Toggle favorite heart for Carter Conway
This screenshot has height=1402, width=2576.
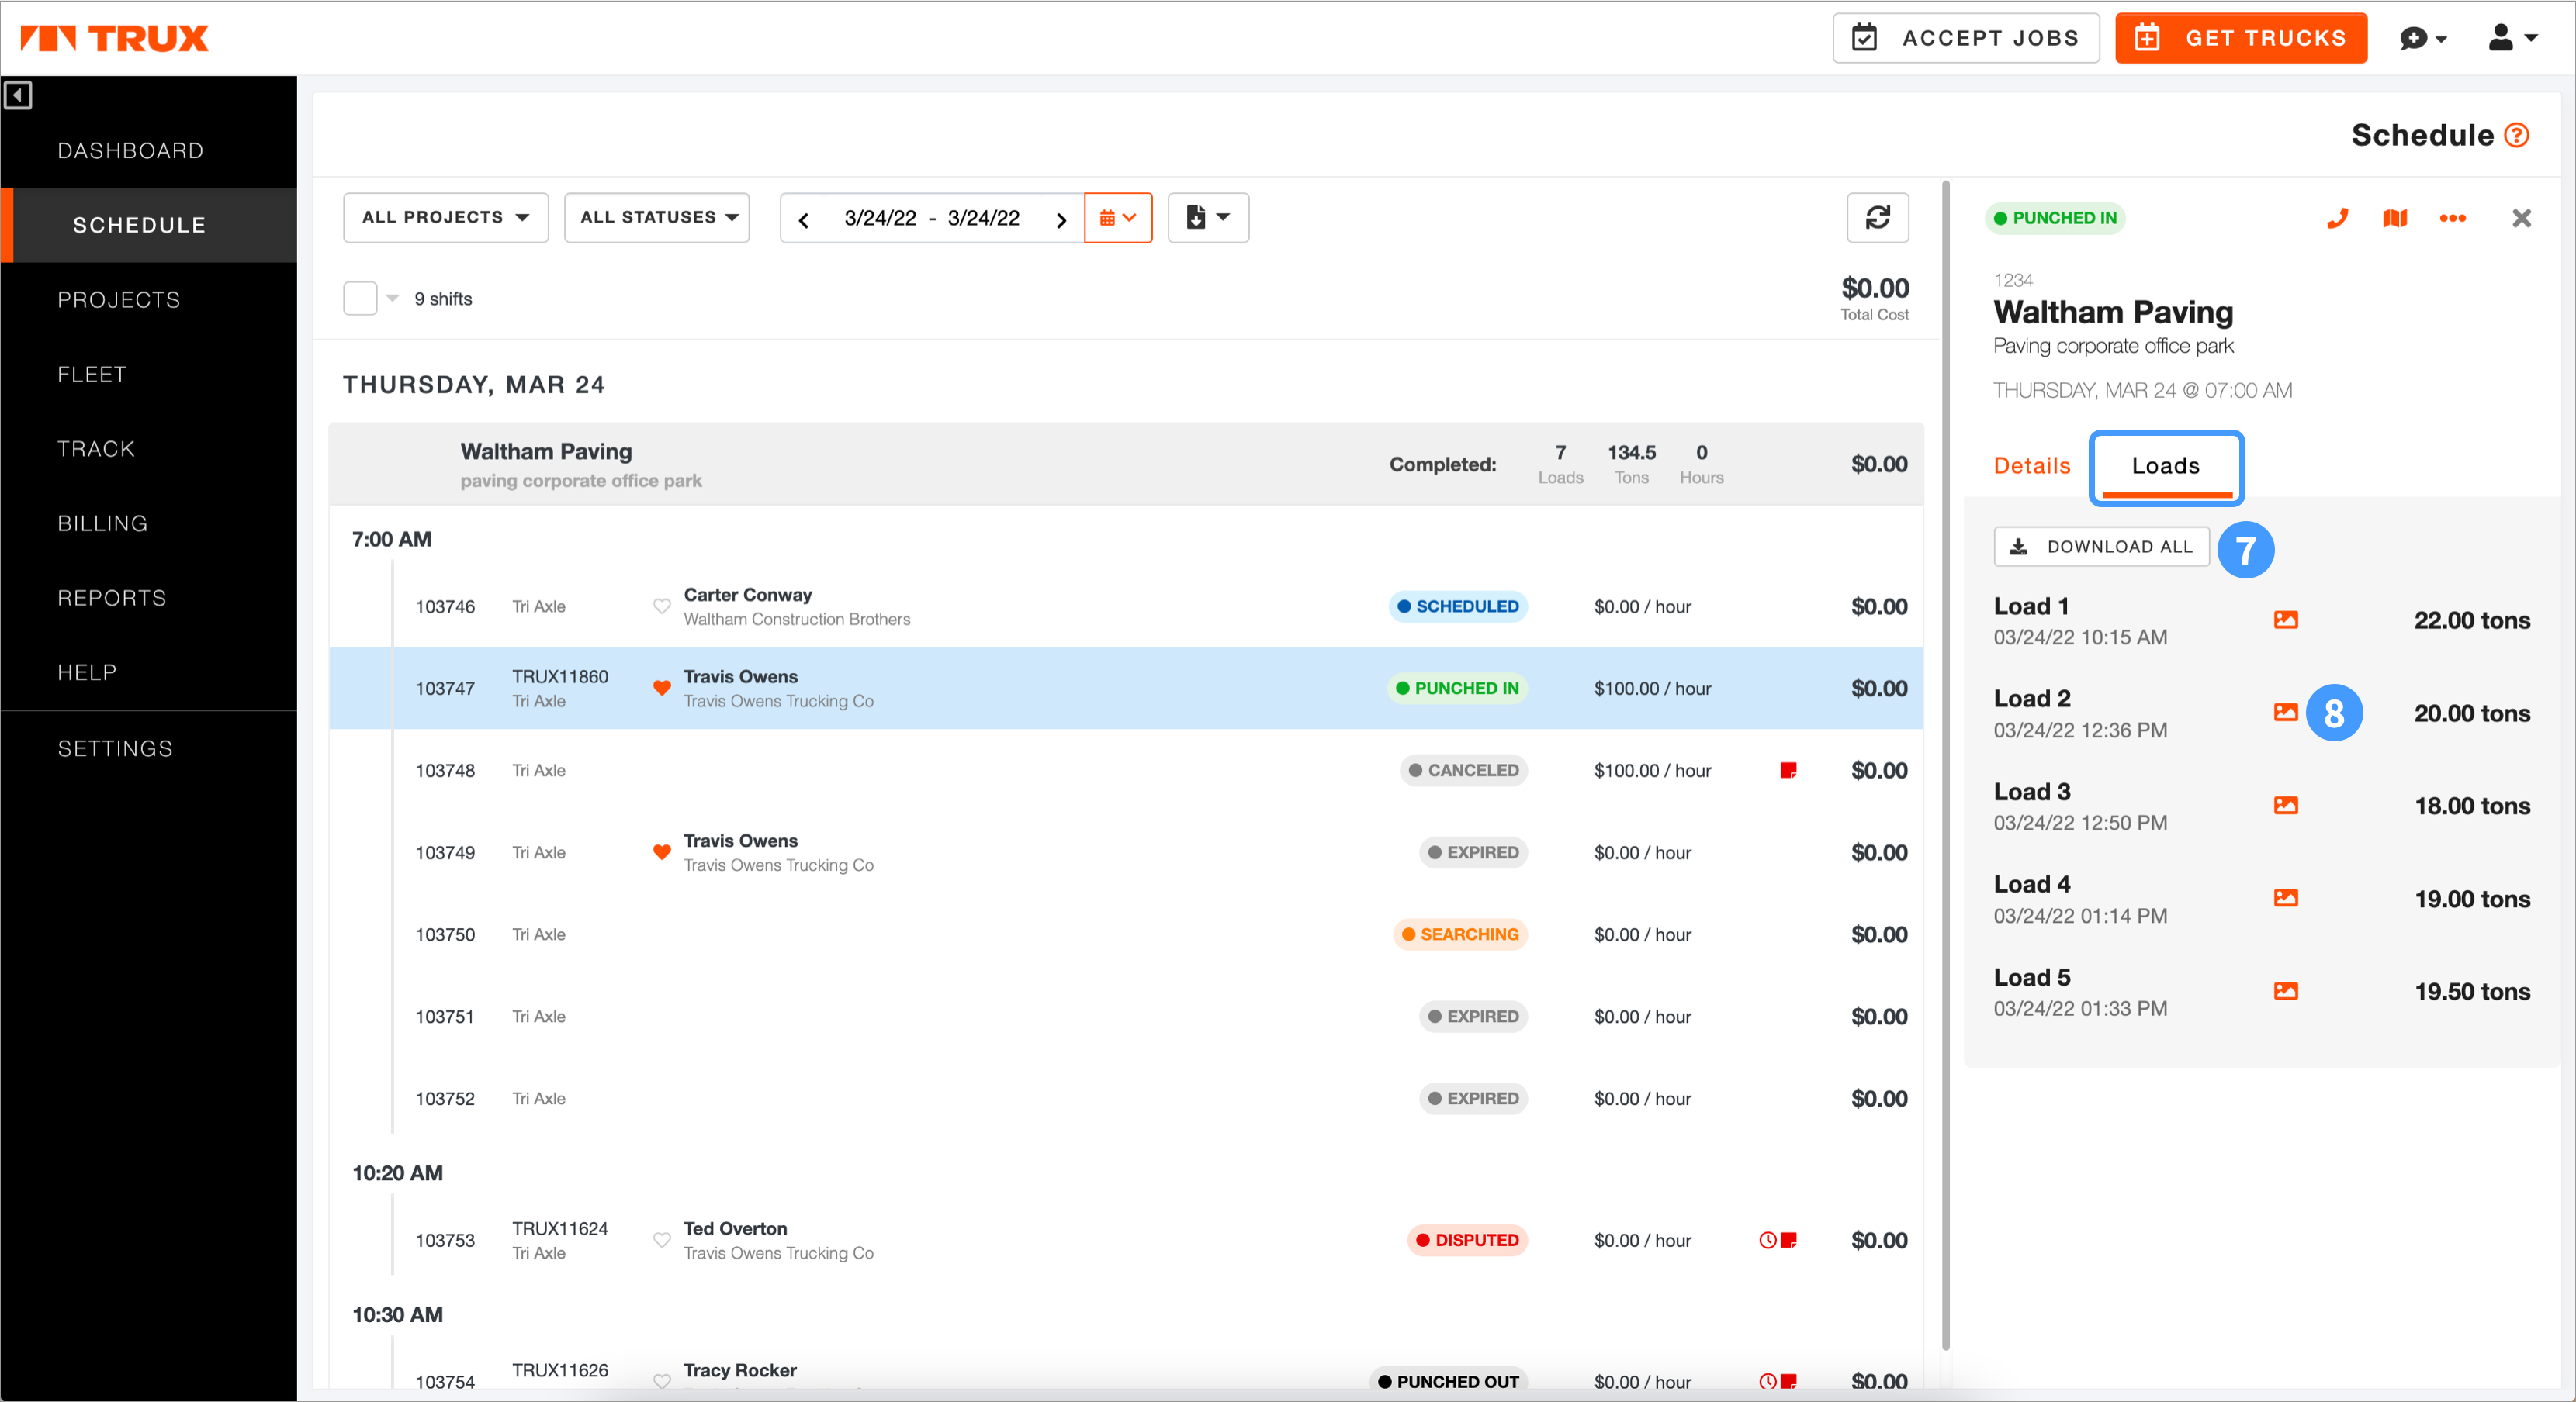(661, 606)
